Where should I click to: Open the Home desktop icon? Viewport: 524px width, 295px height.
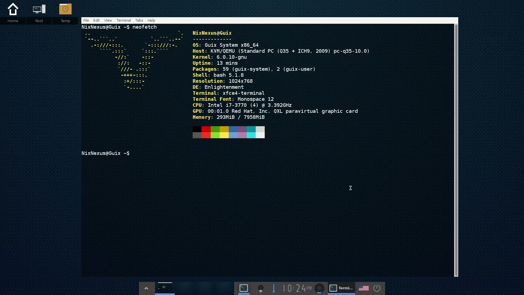point(13,10)
